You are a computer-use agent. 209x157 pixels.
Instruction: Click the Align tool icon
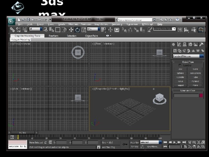pyautogui.click(x=186, y=30)
